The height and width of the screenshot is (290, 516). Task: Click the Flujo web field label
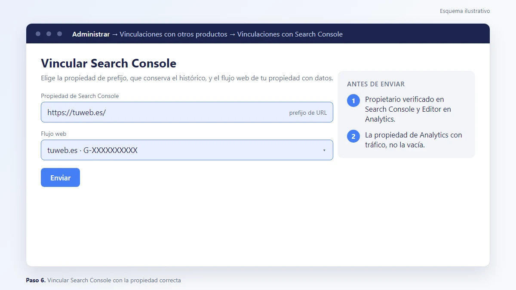coord(54,134)
